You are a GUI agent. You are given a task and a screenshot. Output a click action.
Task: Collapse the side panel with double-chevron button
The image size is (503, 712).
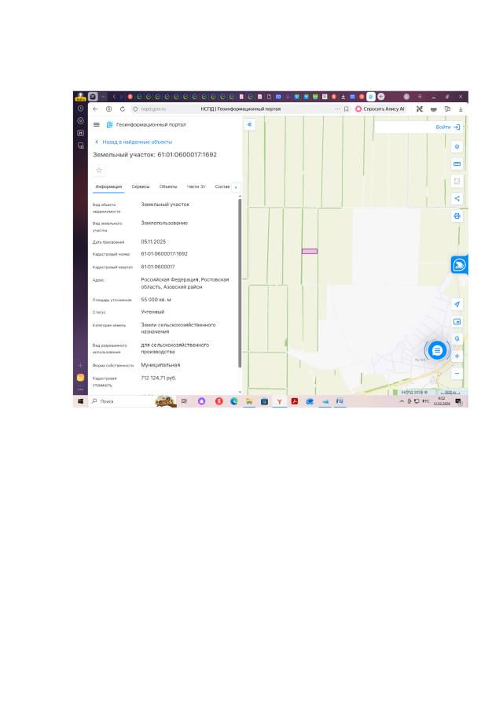pos(249,124)
